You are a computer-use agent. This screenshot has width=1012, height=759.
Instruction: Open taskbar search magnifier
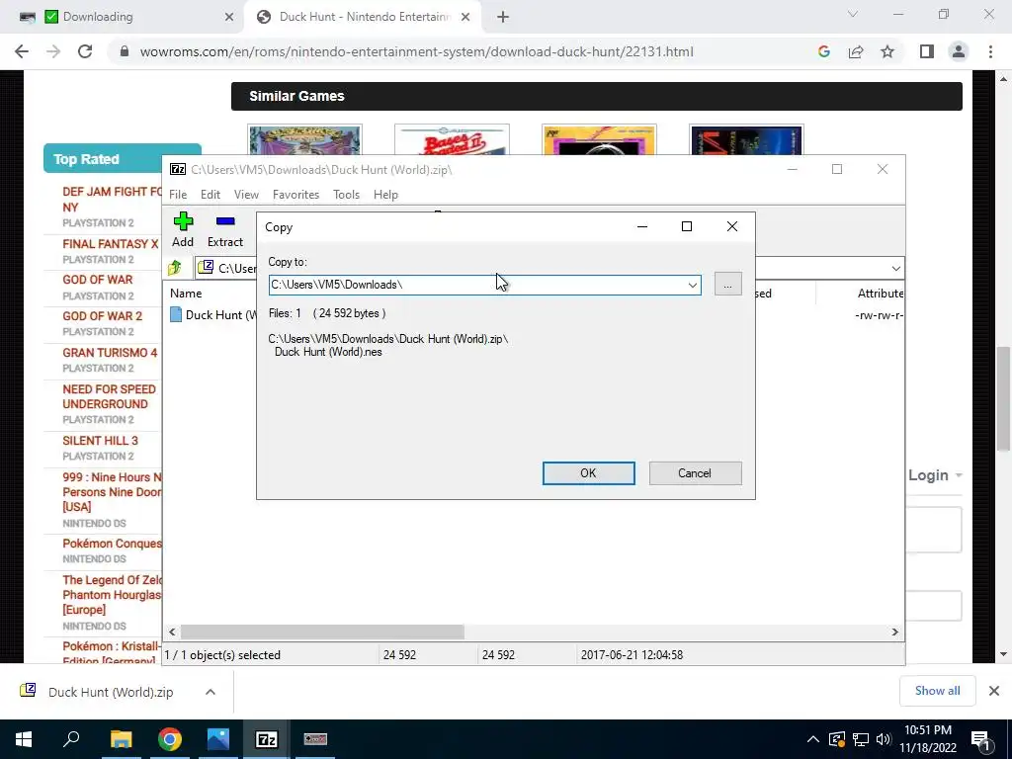pos(71,739)
